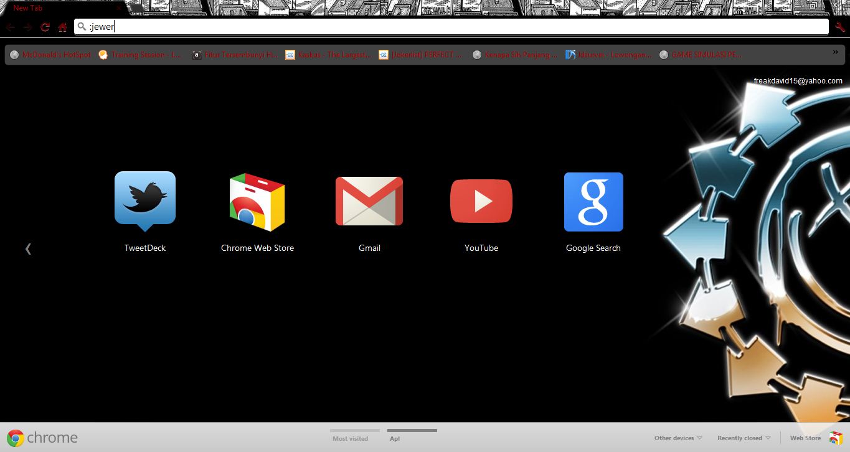Reload the current page
This screenshot has height=452, width=850.
[x=45, y=27]
